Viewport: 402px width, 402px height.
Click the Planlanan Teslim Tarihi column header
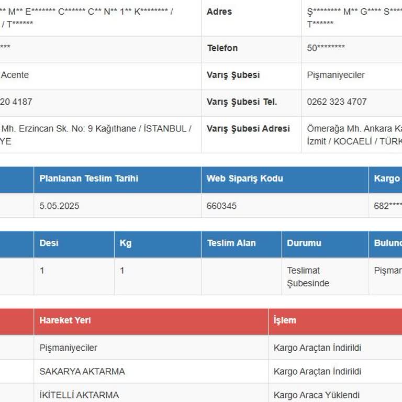pyautogui.click(x=88, y=178)
